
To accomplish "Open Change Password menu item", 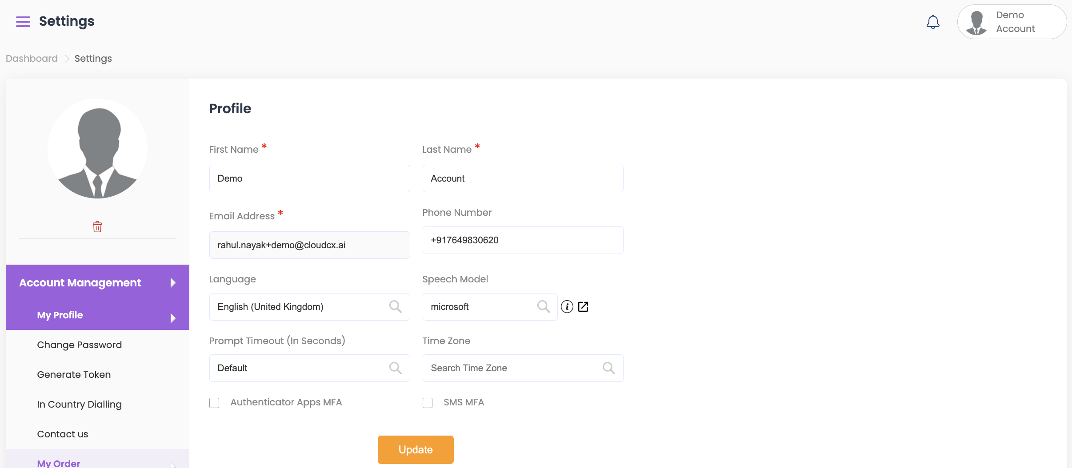I will pyautogui.click(x=79, y=345).
